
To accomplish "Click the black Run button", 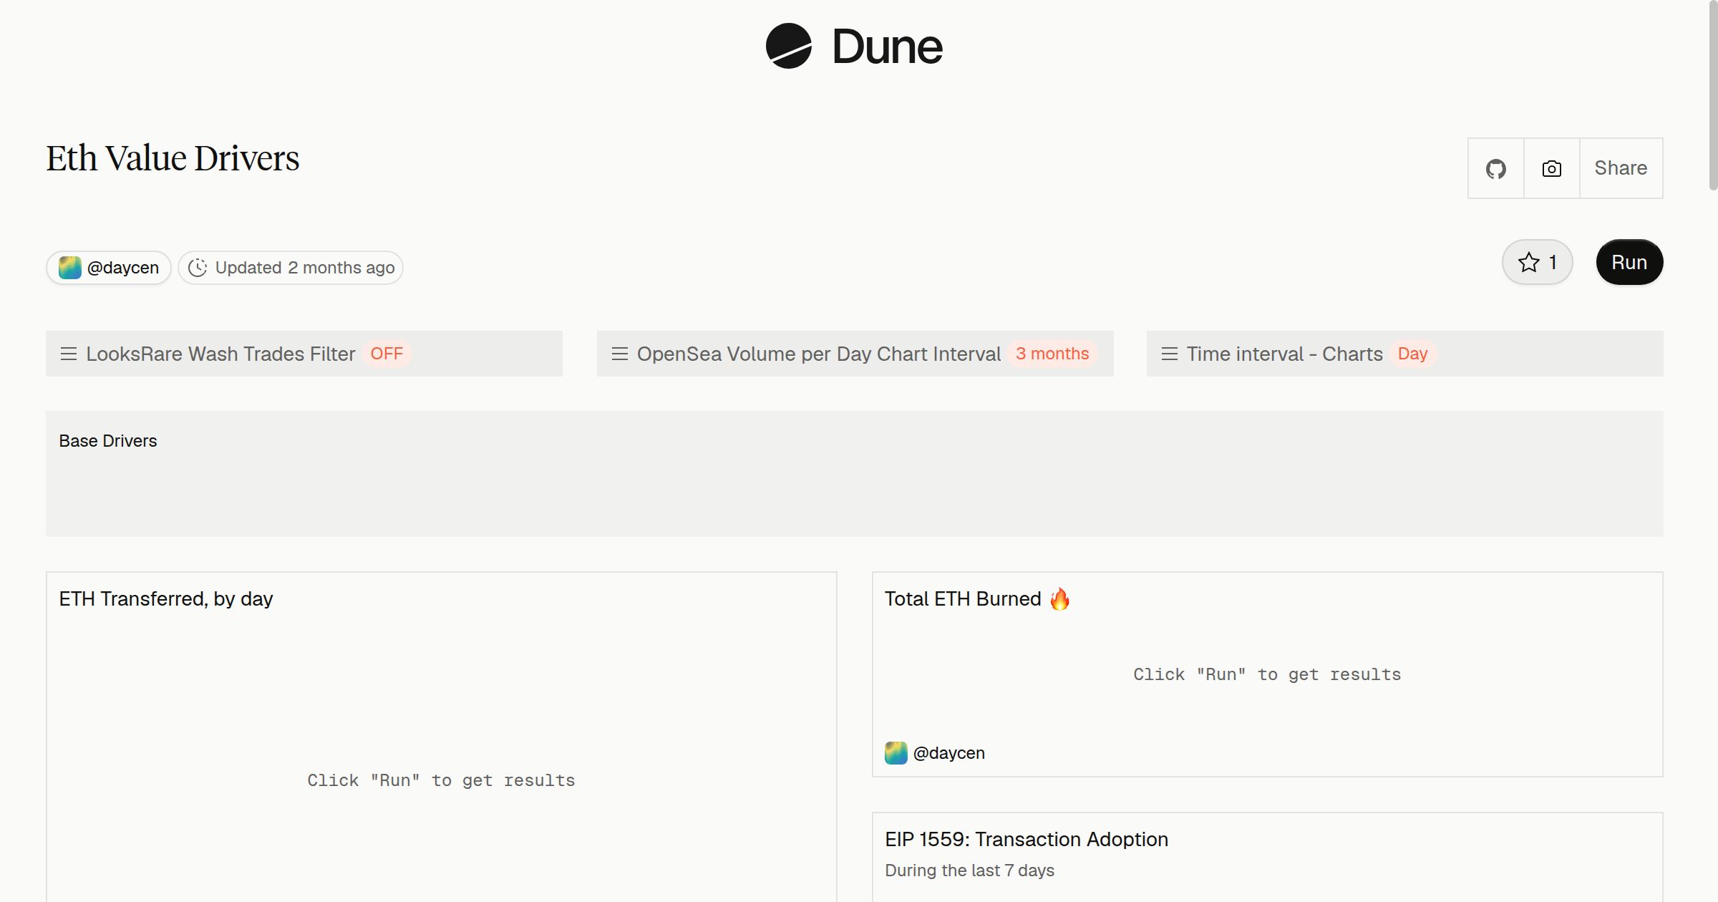I will [1629, 262].
